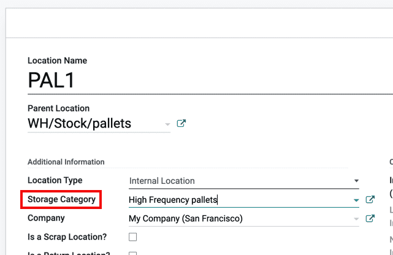Open external link next to Company field

tap(370, 218)
